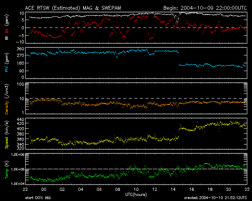
Task: Click the 'created: 2004-10-10 21:52:12UTC' footer text
Action: click(215, 198)
